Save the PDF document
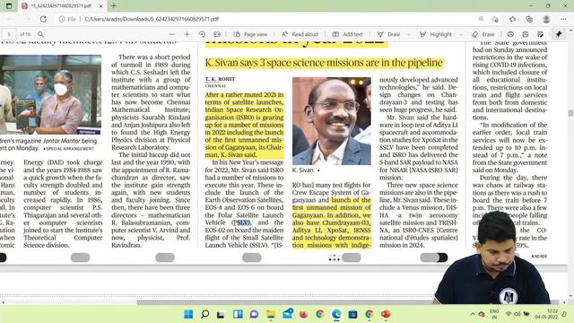 click(526, 34)
